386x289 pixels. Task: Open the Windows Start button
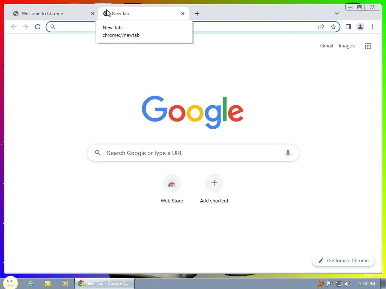10,283
